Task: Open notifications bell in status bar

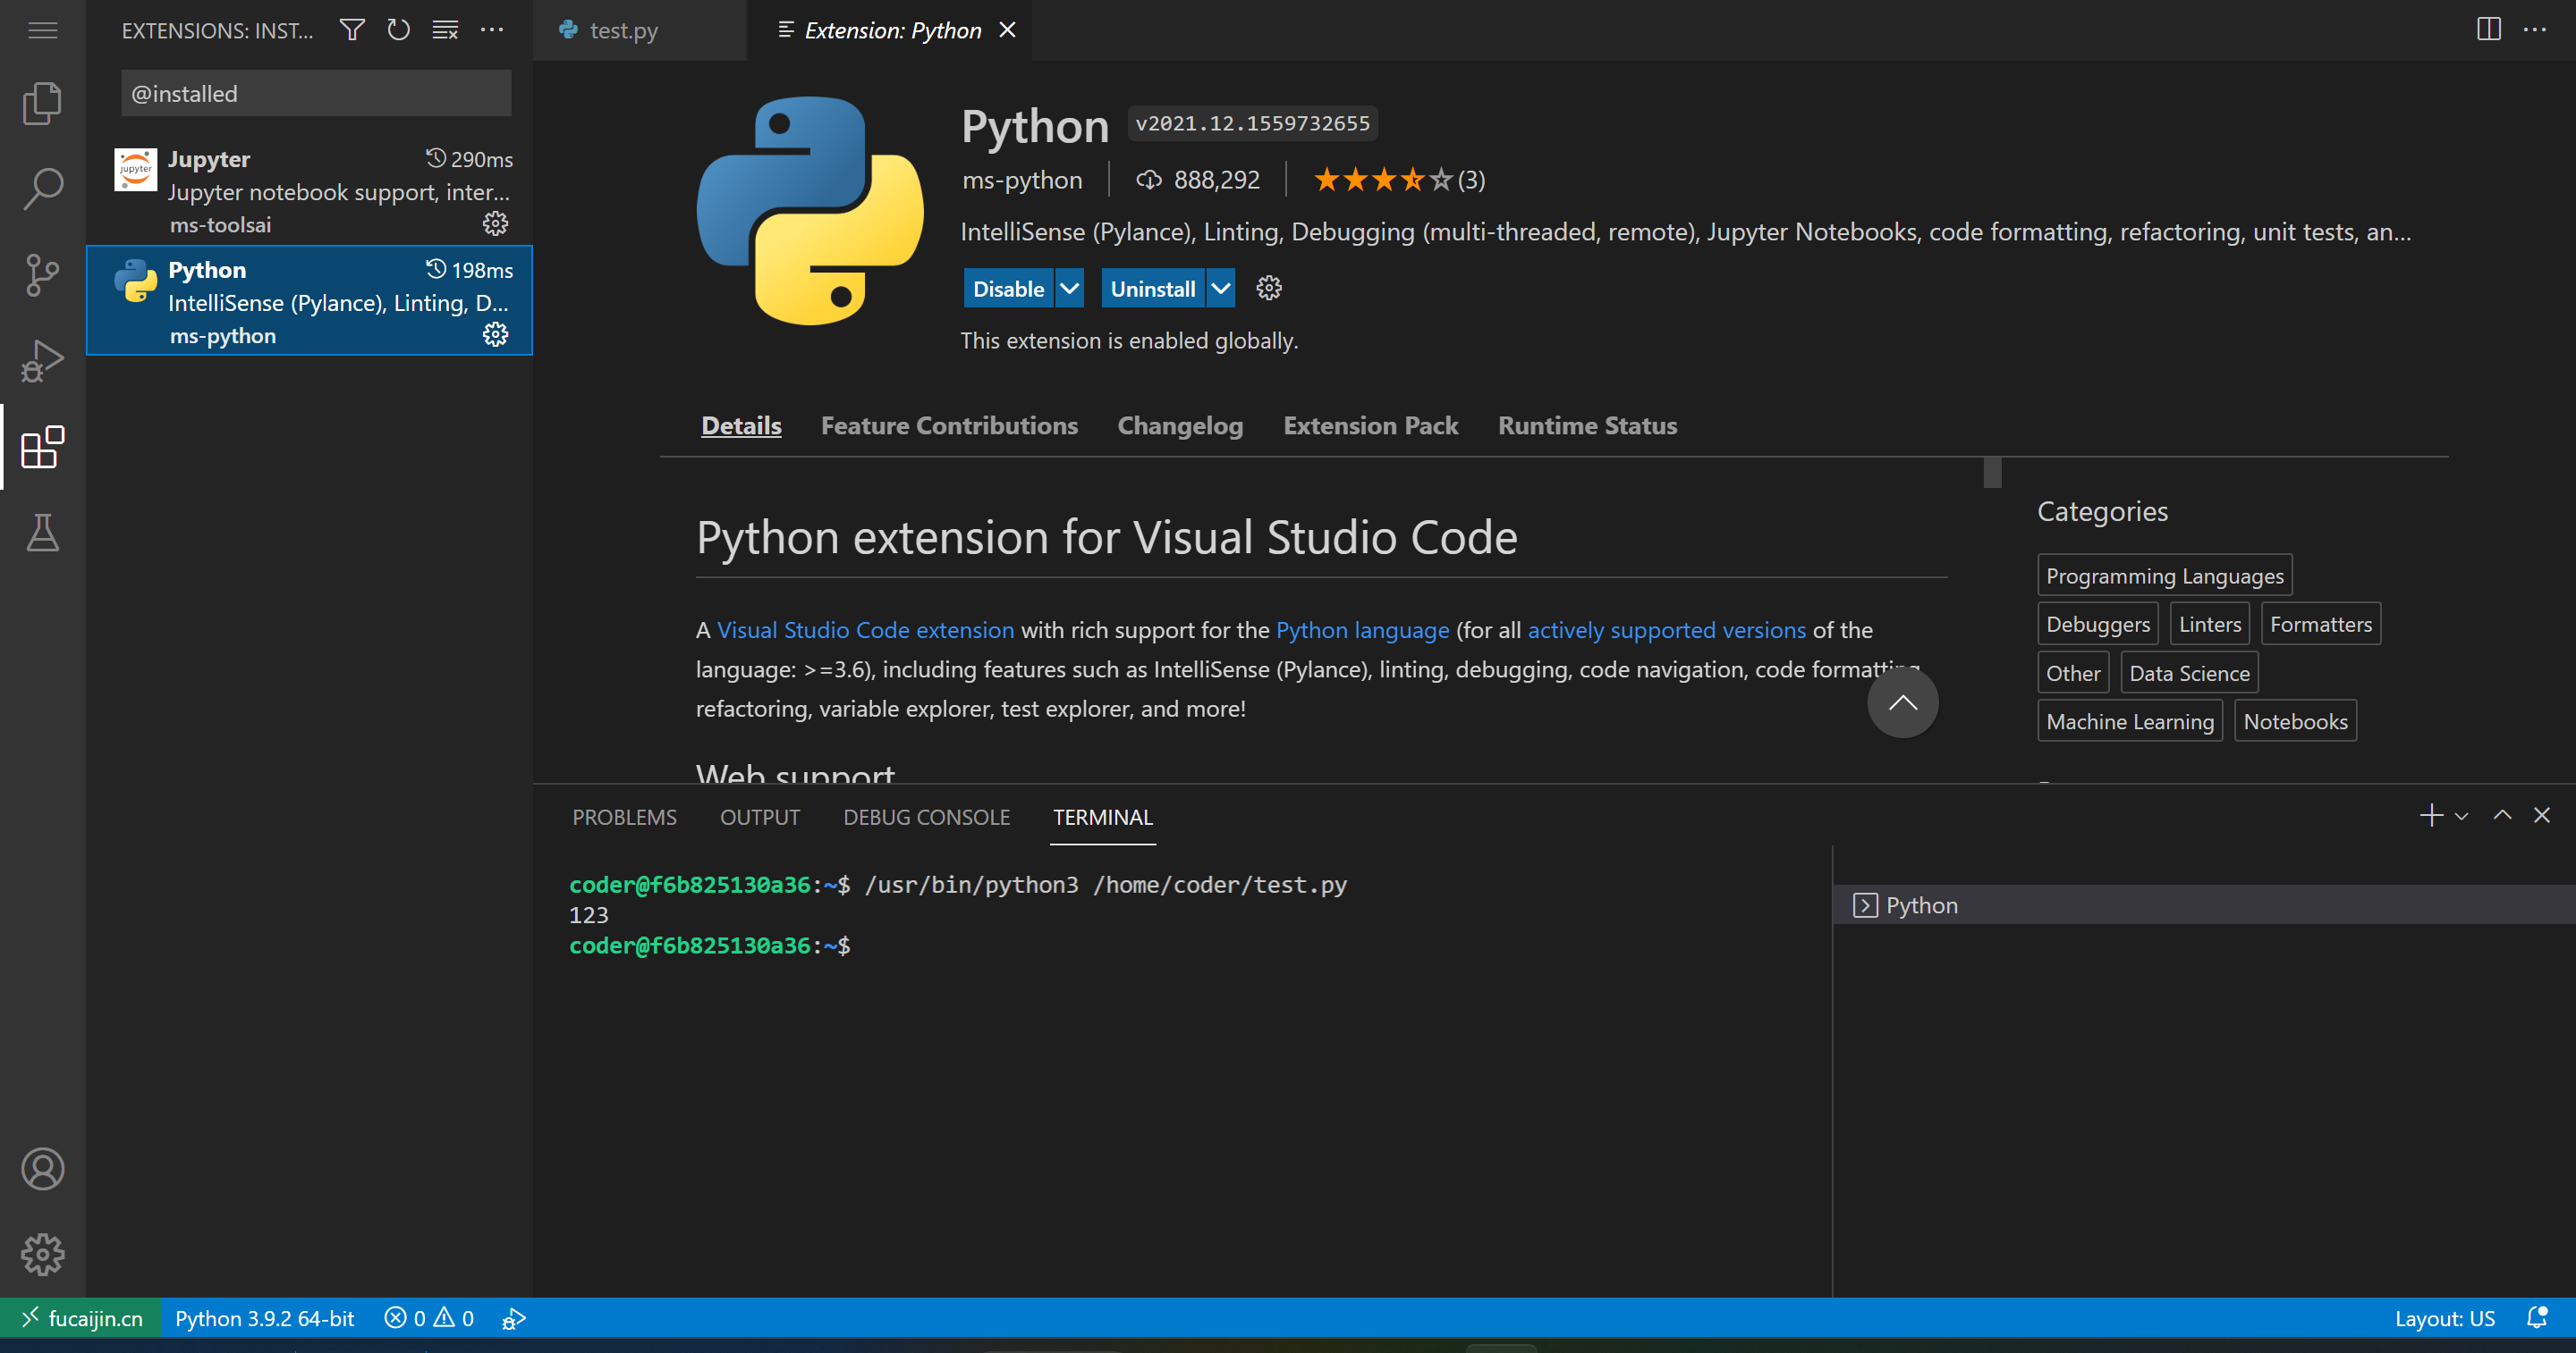Action: (2537, 1318)
